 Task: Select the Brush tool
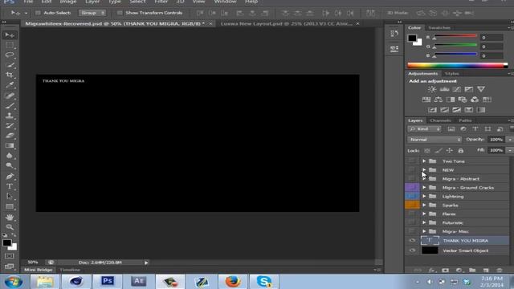point(10,105)
